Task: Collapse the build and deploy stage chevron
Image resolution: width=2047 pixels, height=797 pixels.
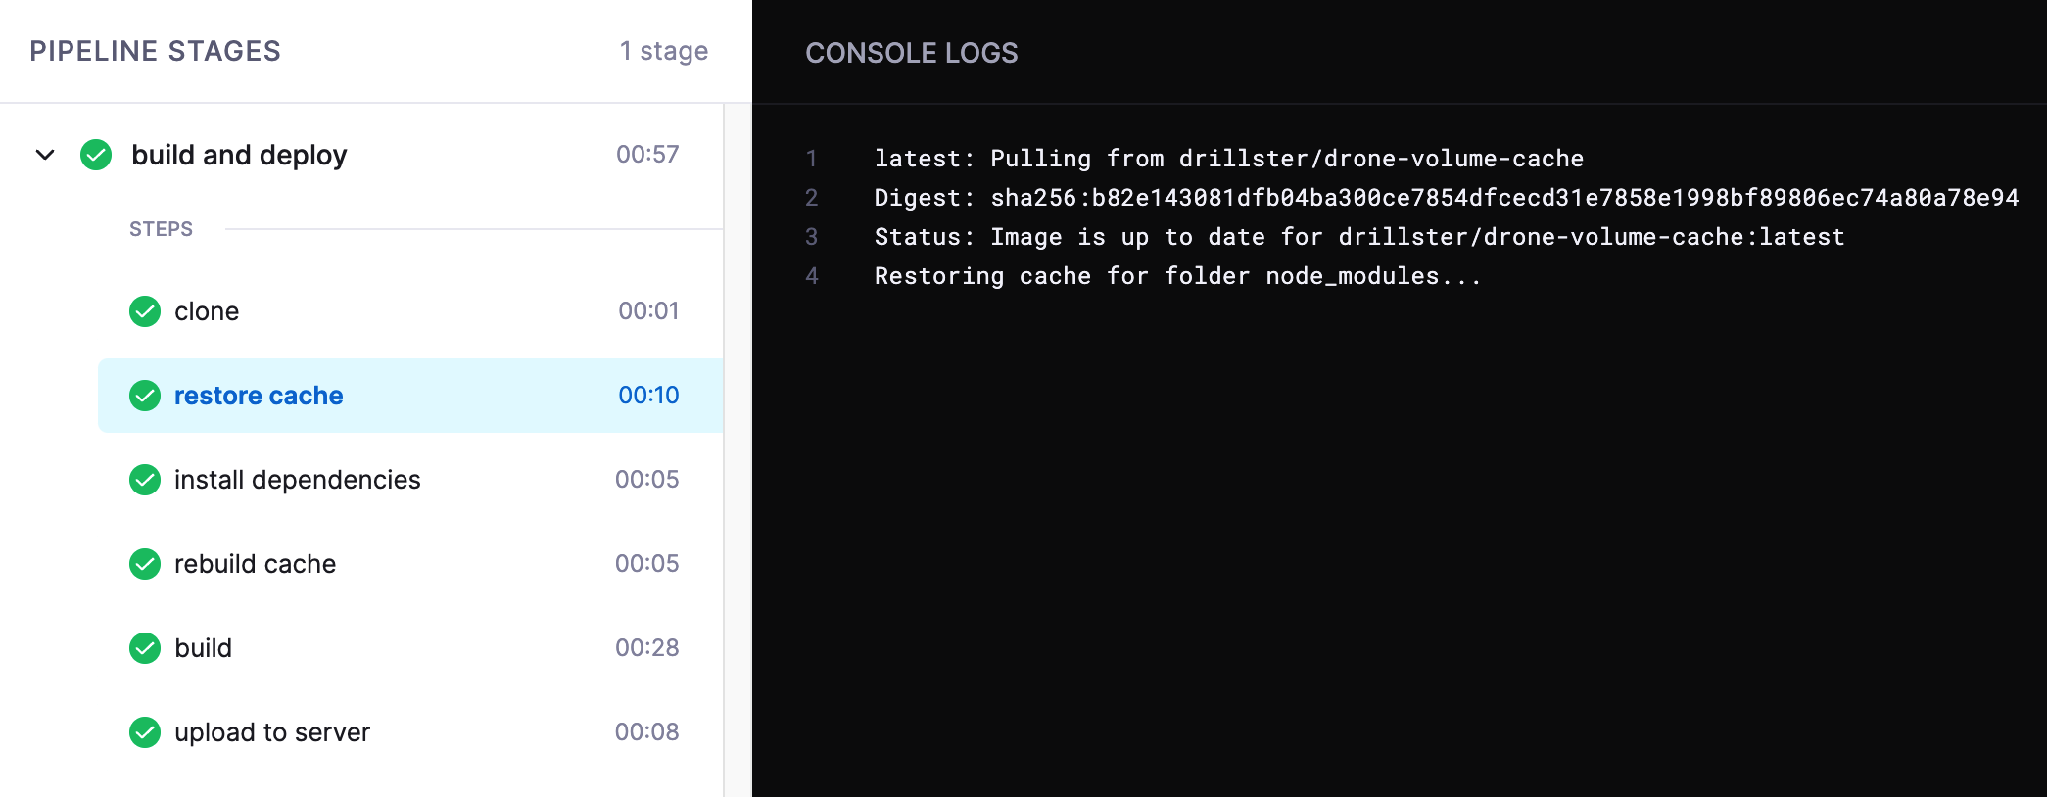Action: tap(45, 155)
